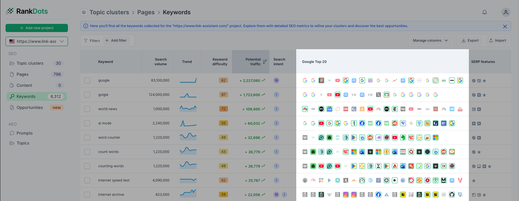This screenshot has height=201, width=519.
Task: Select the internet speed test checkbox
Action: point(87,180)
